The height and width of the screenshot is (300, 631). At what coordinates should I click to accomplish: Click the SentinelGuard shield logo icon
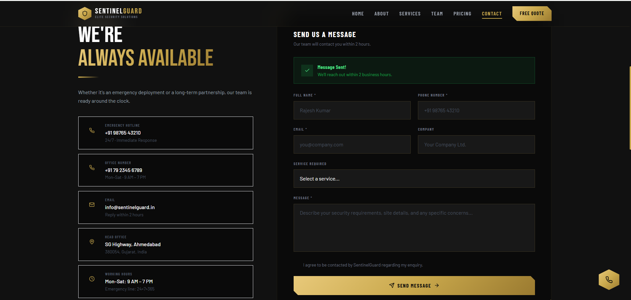[85, 13]
